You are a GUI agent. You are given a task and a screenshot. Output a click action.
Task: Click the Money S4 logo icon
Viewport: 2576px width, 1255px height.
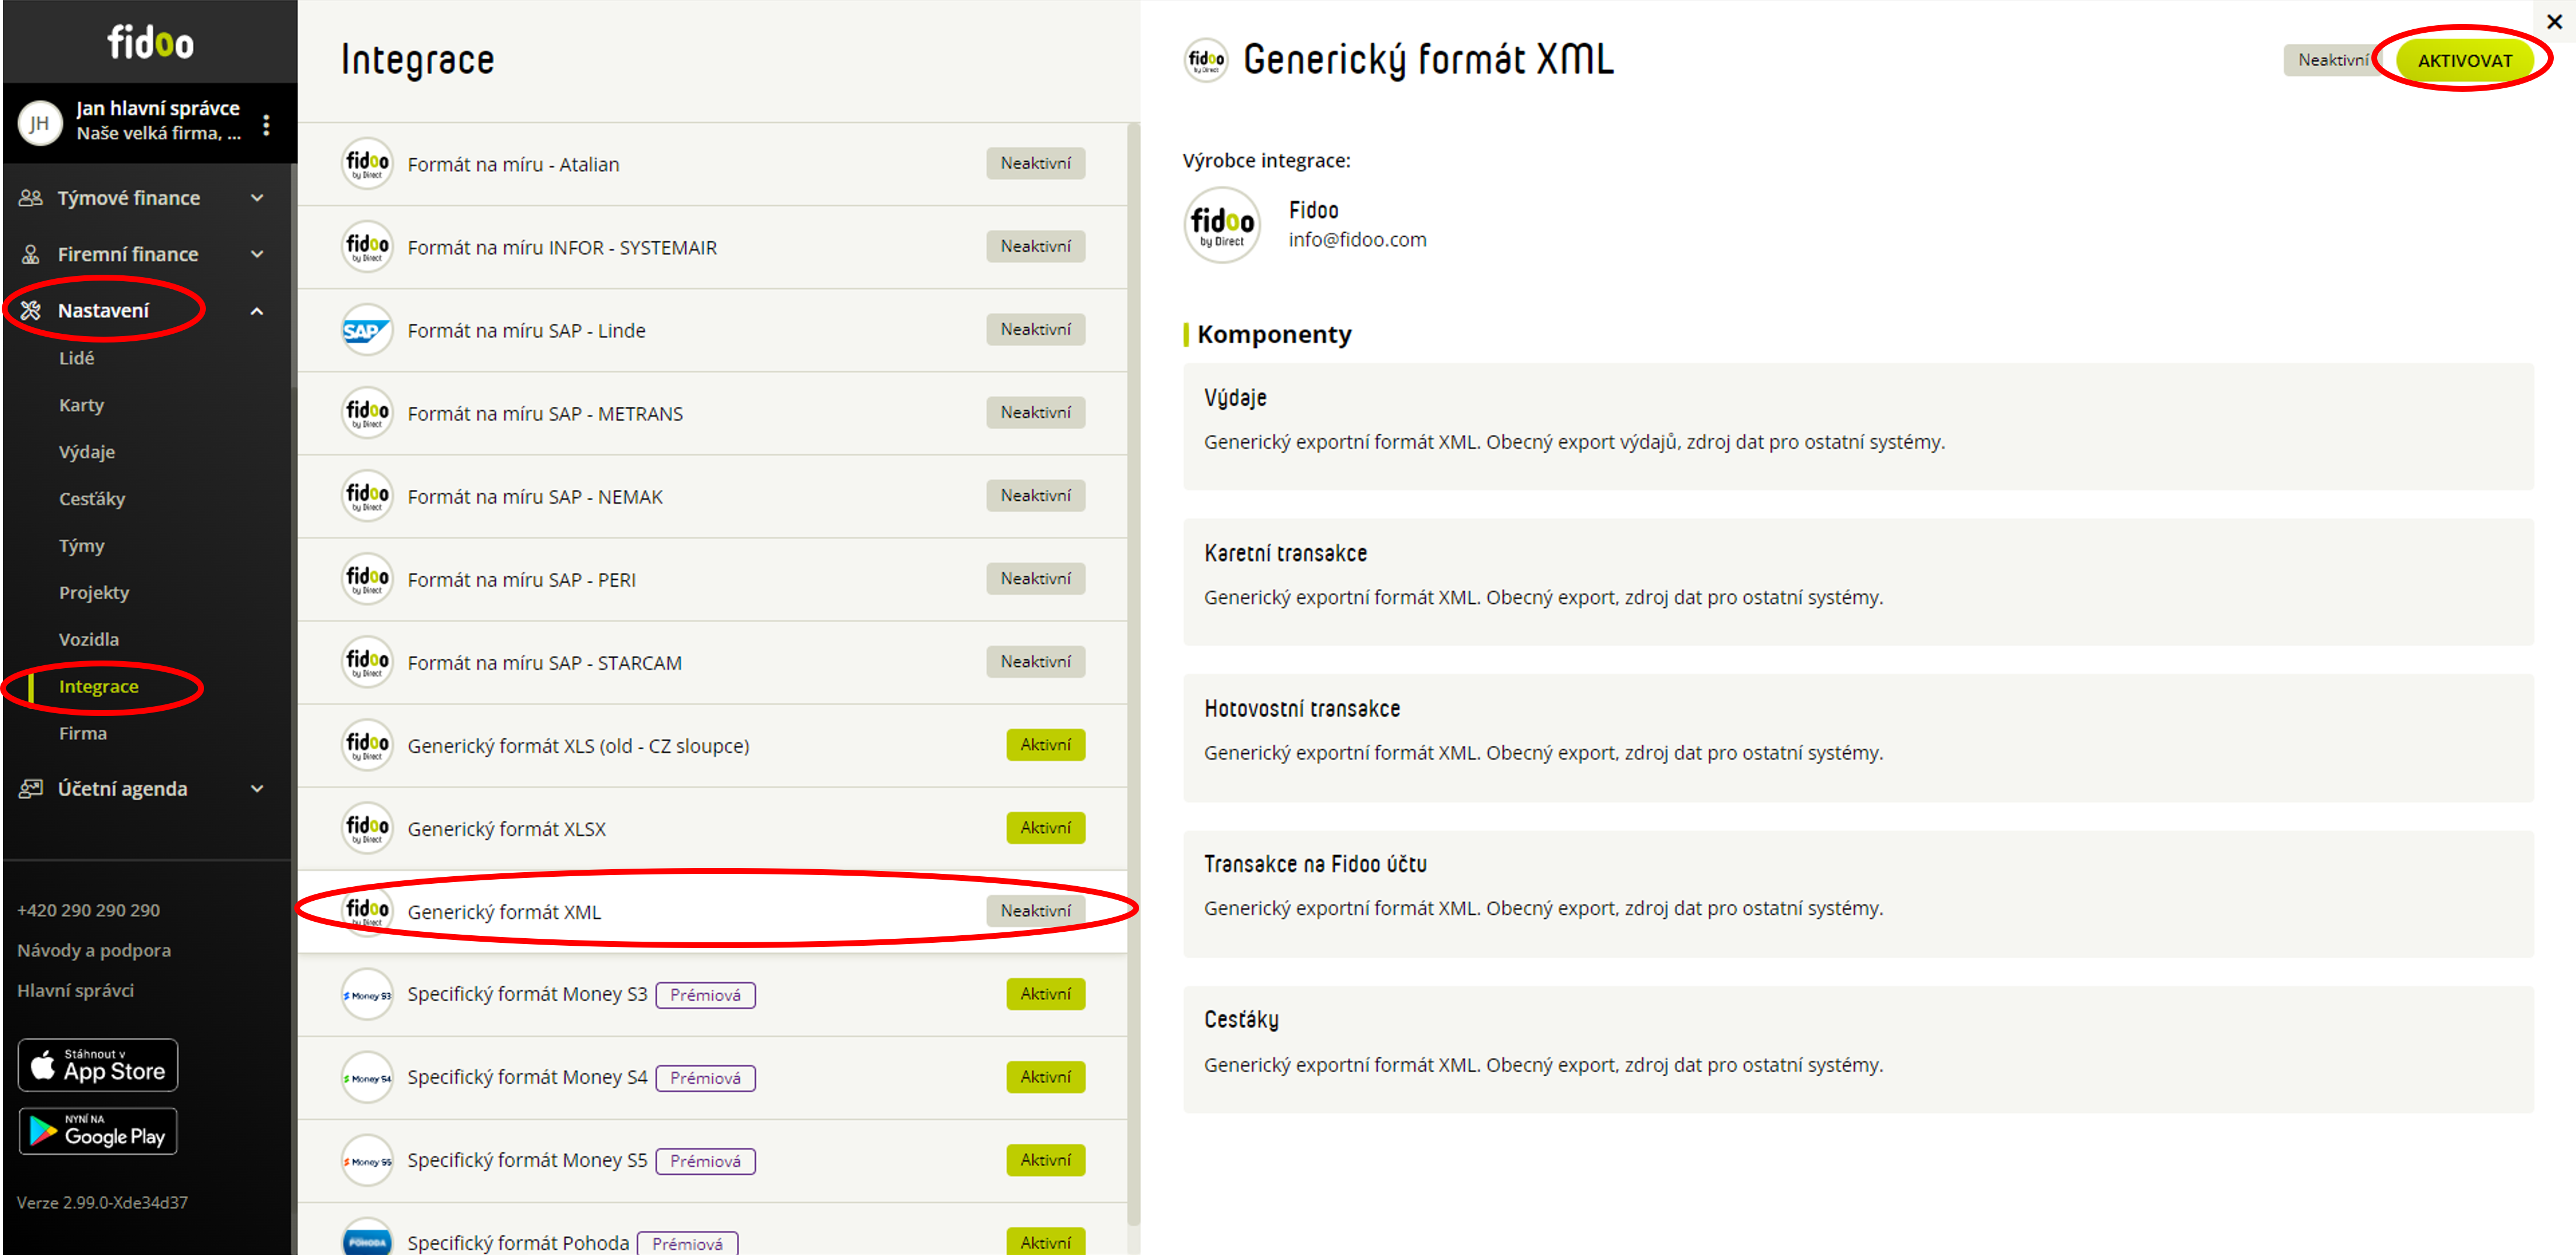[x=367, y=1077]
